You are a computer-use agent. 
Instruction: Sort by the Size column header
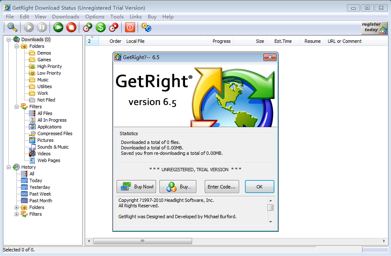click(250, 41)
